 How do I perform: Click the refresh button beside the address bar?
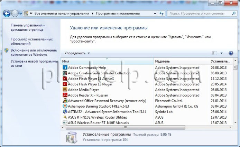(x=161, y=13)
